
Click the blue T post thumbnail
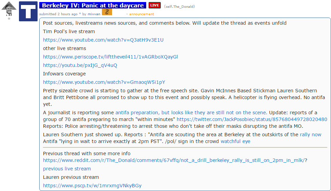28,11
